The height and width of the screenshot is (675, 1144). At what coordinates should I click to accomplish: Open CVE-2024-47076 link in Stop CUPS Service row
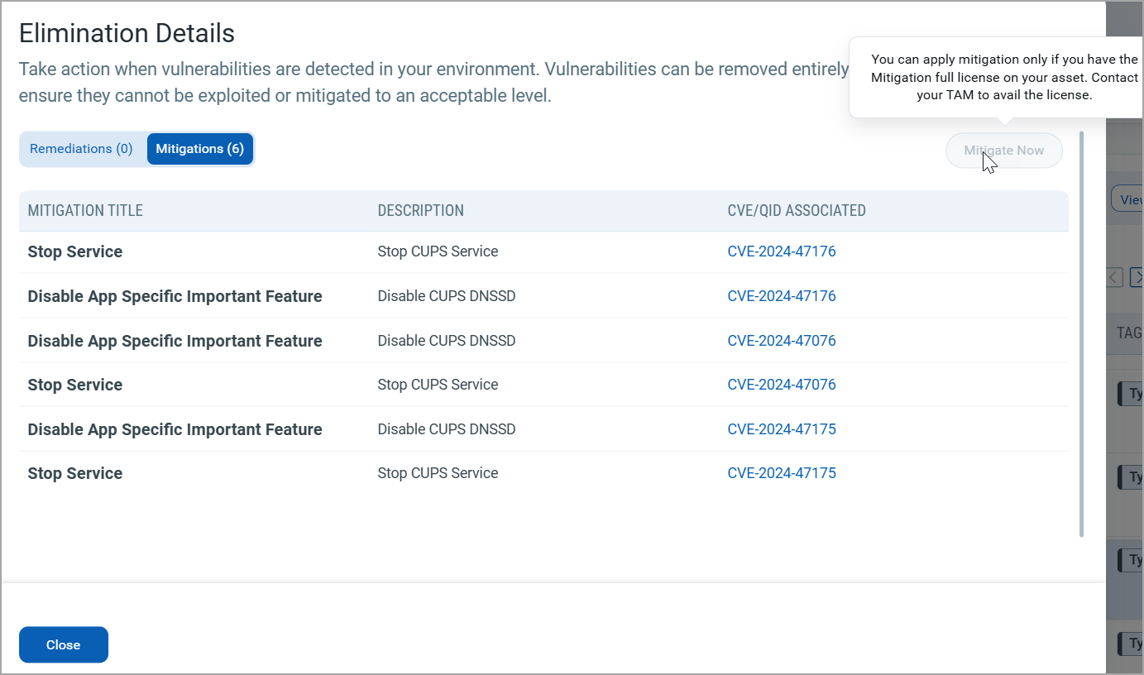coord(781,385)
